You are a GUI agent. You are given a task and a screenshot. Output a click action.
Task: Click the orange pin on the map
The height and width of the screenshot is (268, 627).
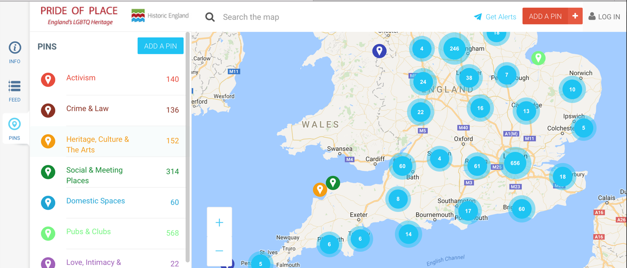click(320, 189)
